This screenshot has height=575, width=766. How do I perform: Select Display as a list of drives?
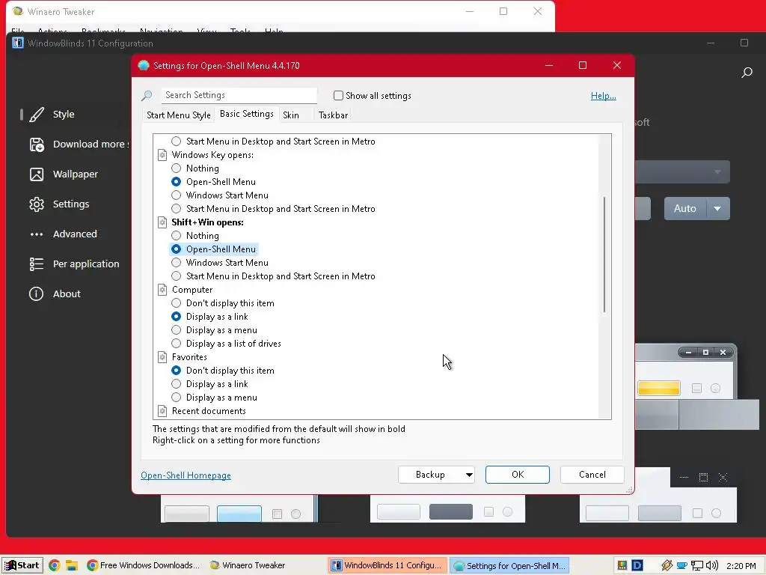(x=177, y=344)
